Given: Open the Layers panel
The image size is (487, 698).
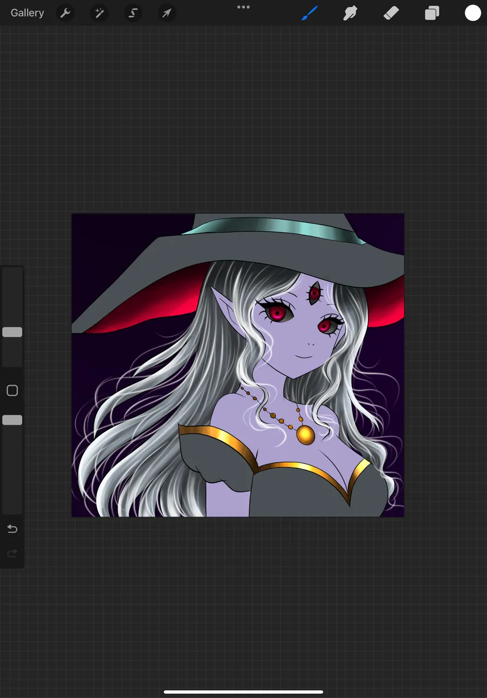Looking at the screenshot, I should tap(432, 13).
